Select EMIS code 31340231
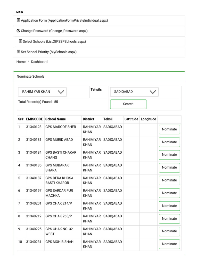The image size is (198, 264). pyautogui.click(x=34, y=242)
